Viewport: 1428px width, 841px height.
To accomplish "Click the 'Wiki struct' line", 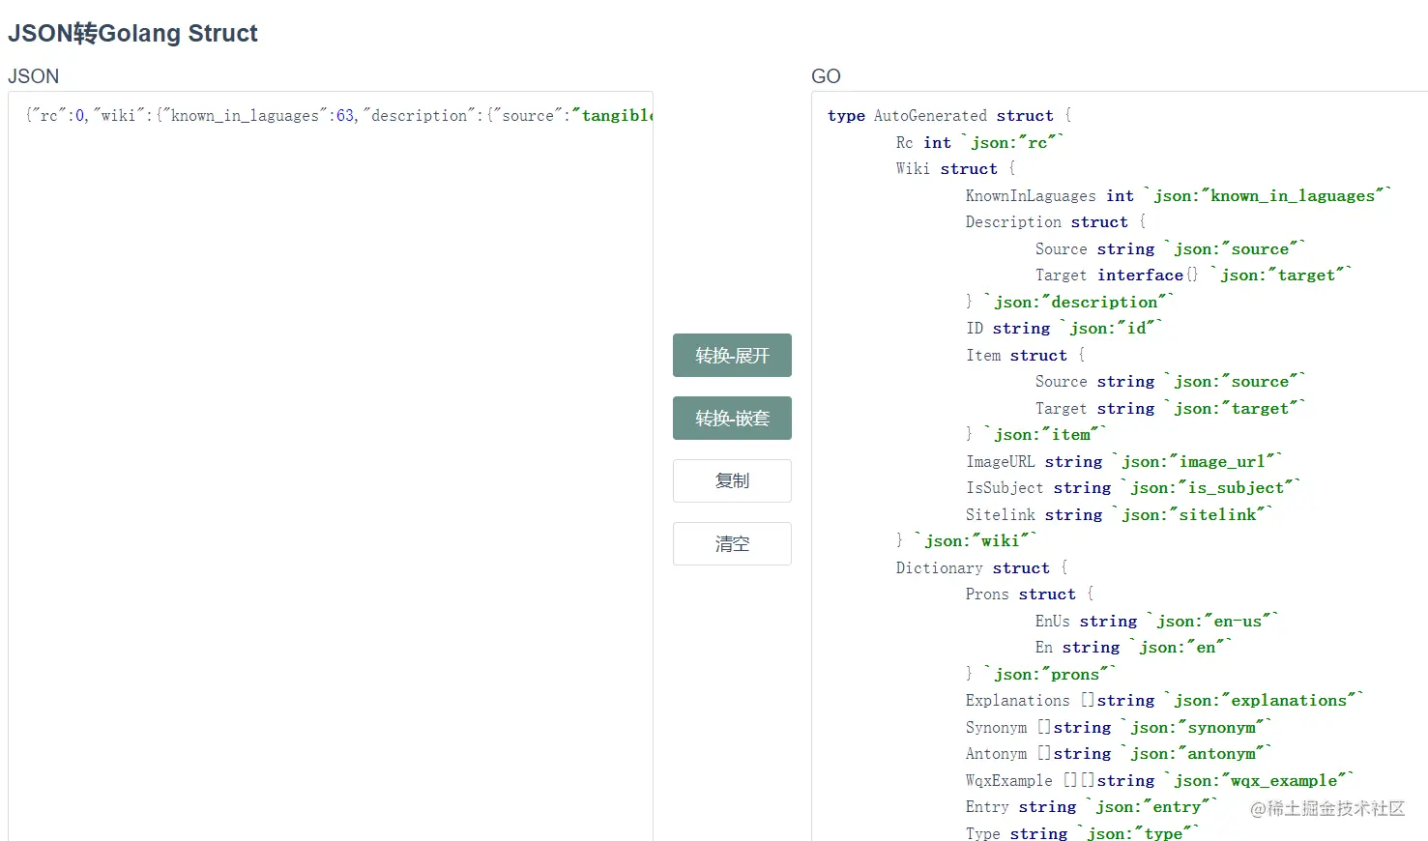I will (955, 168).
